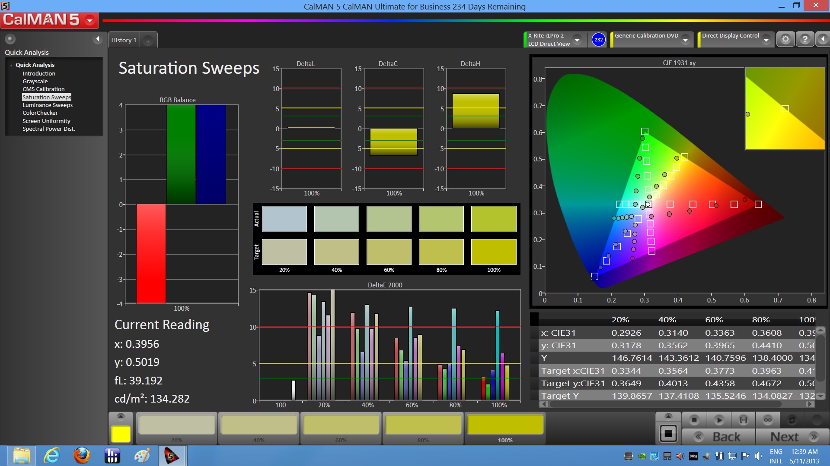Select the 100% saturation pattern swatch
The image size is (830, 466).
pyautogui.click(x=505, y=428)
